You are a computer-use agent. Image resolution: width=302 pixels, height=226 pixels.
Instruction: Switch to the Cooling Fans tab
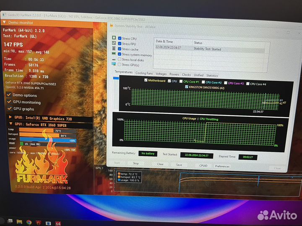tap(144, 73)
